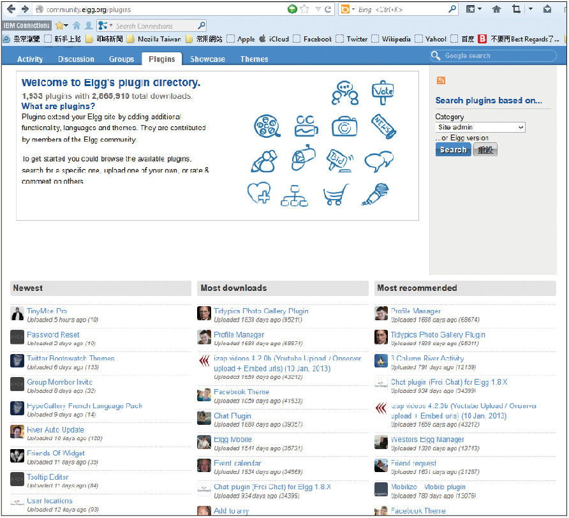Click the microphone icon
This screenshot has height=518, width=569.
(375, 195)
